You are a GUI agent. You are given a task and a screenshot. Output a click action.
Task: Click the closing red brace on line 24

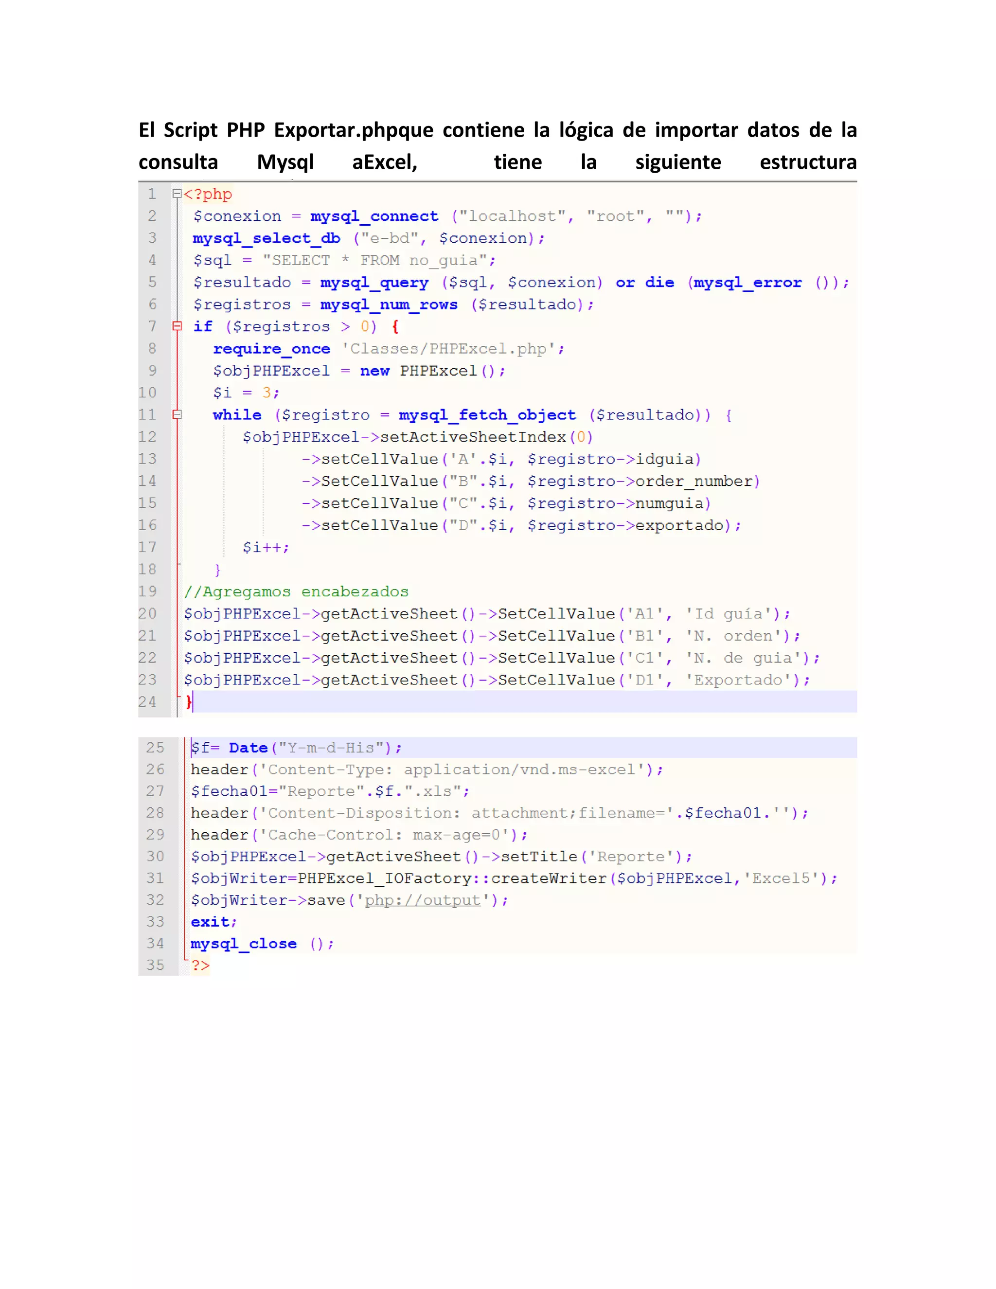189,702
